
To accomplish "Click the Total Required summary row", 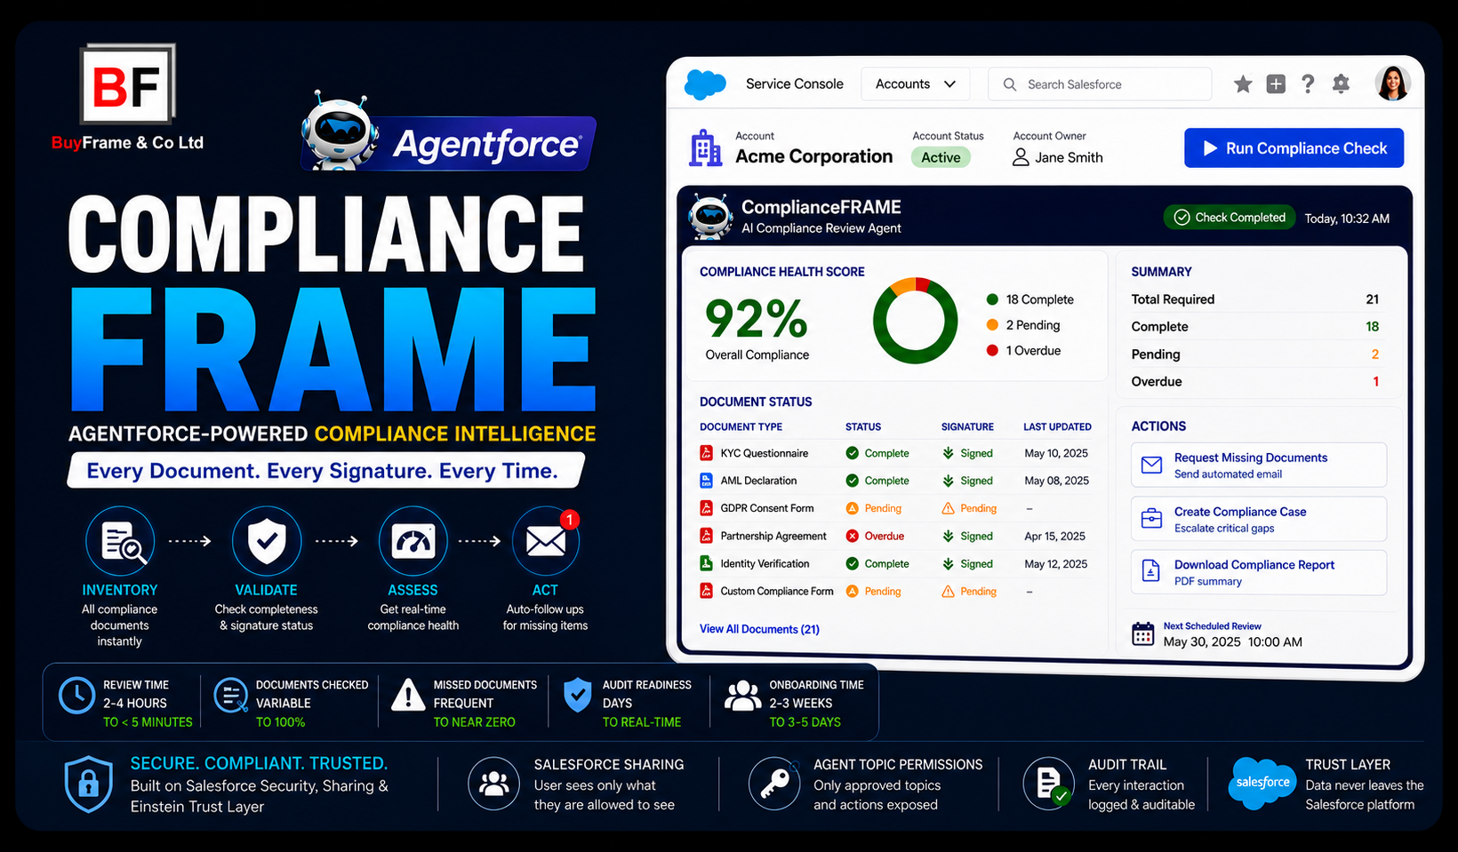I will click(1254, 299).
